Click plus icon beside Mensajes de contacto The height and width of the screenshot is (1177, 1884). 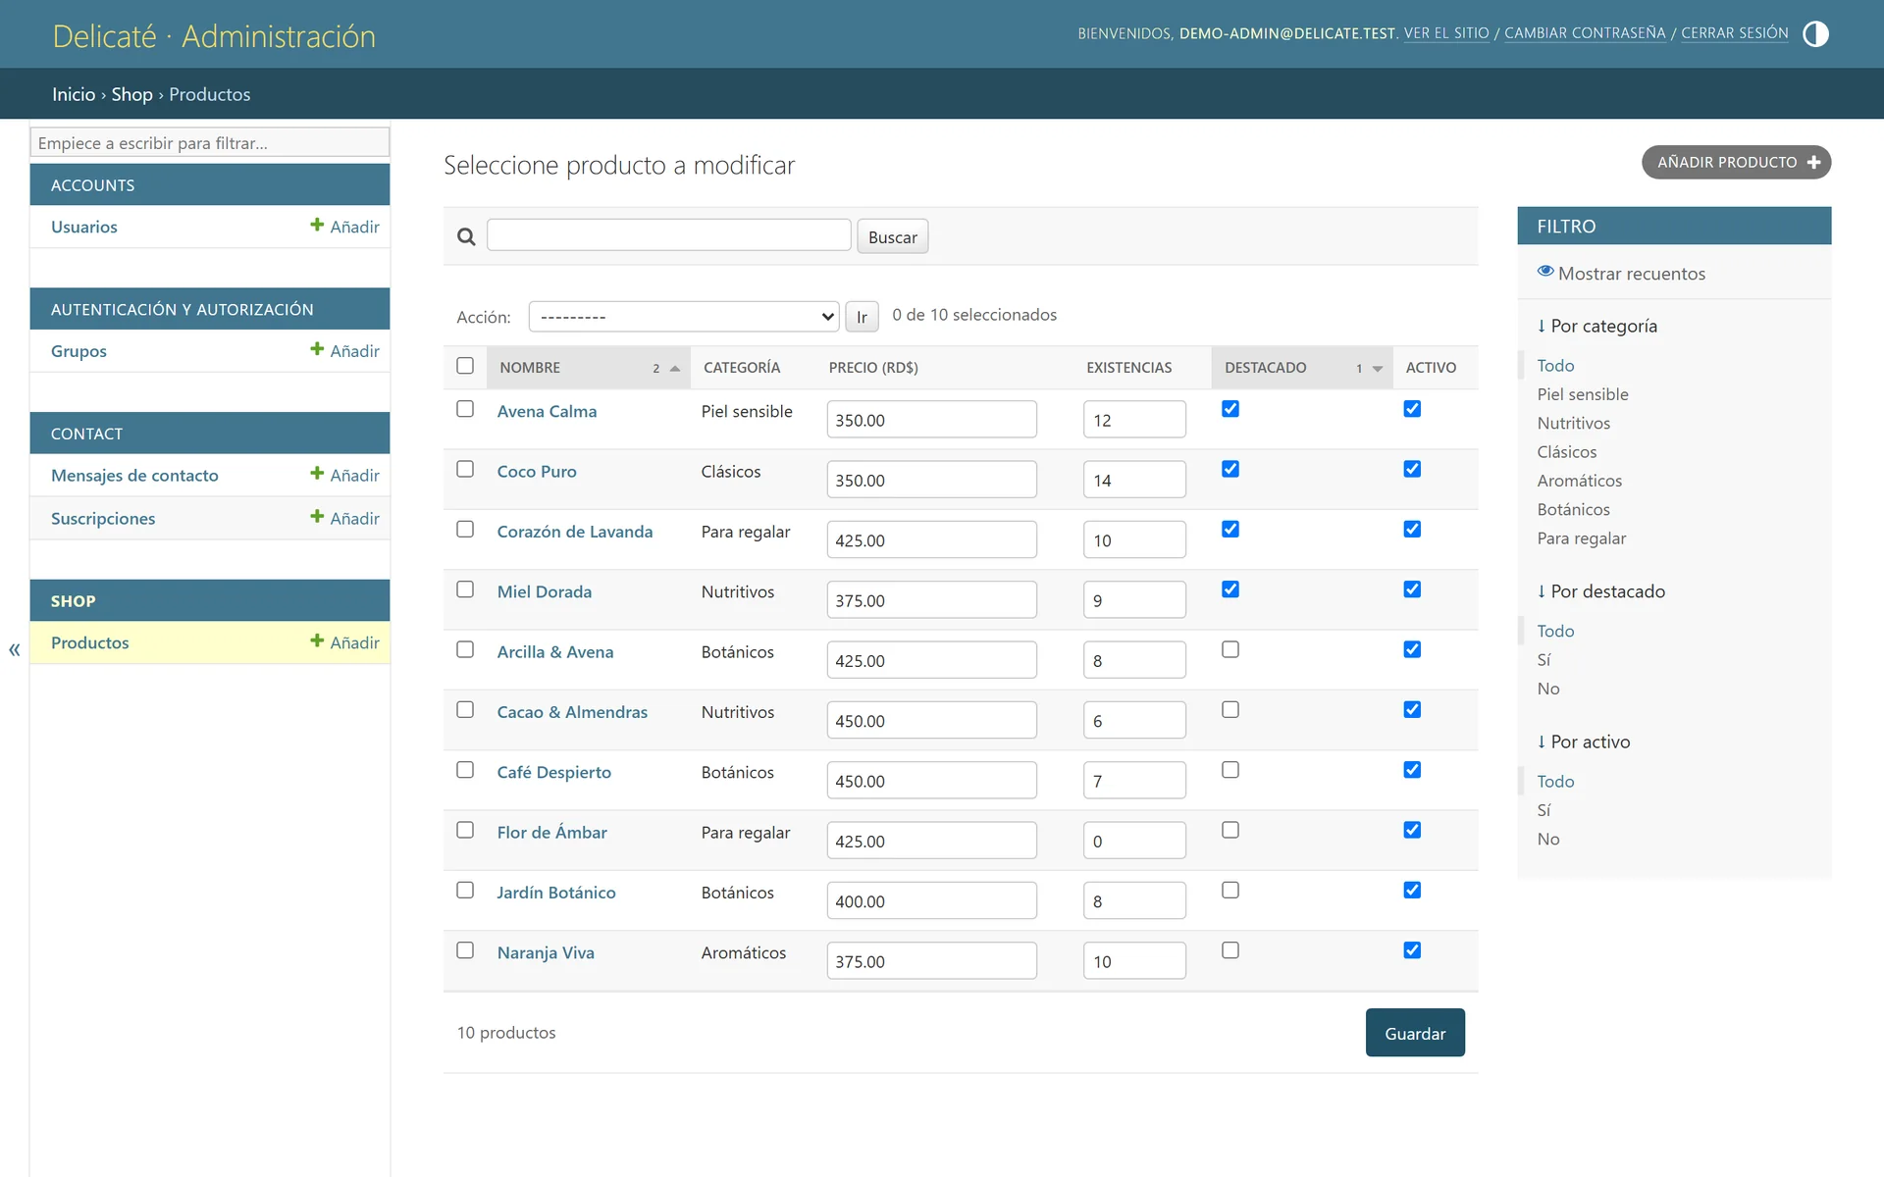pyautogui.click(x=317, y=474)
